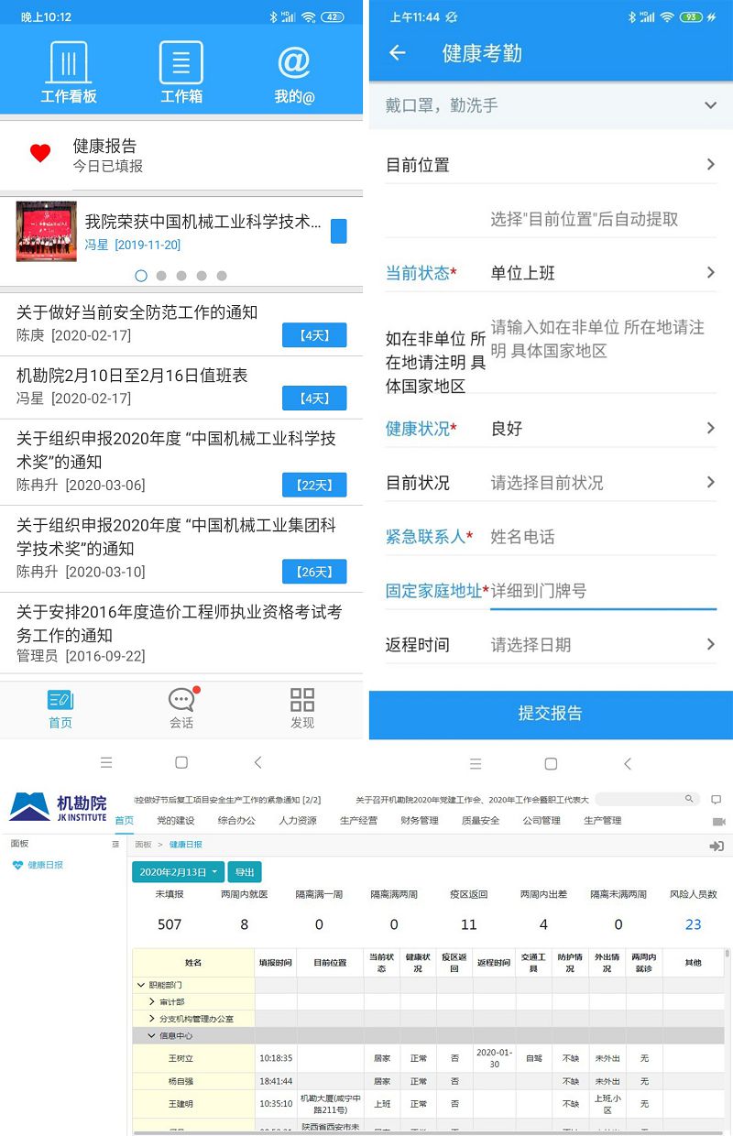Open the 当前状态 selector showing 单位上班
The image size is (733, 1136).
(x=600, y=273)
